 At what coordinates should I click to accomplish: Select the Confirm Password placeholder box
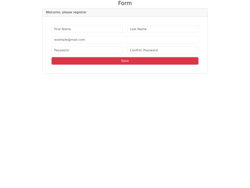coord(163,50)
